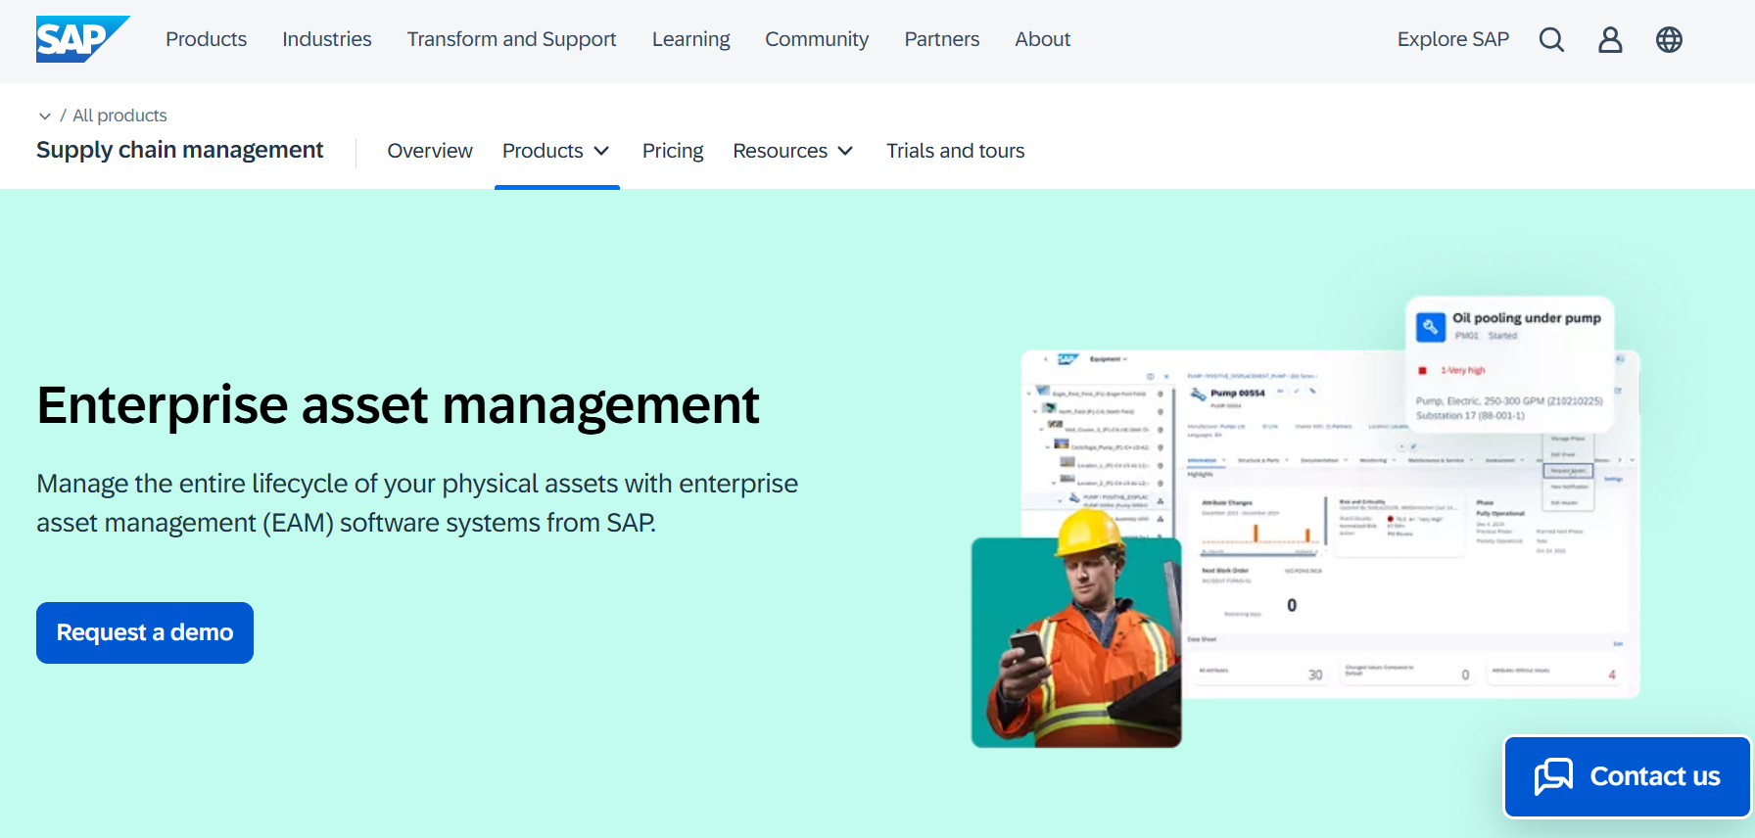Click the wrench icon on Oil pooling card
Image resolution: width=1755 pixels, height=838 pixels.
[1431, 327]
